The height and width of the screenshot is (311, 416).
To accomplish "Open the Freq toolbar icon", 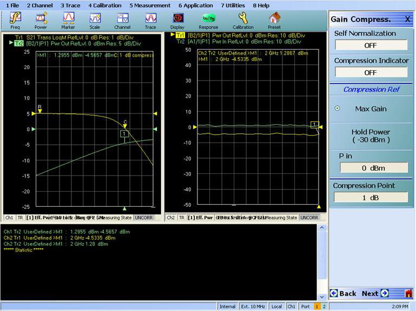I will point(15,21).
